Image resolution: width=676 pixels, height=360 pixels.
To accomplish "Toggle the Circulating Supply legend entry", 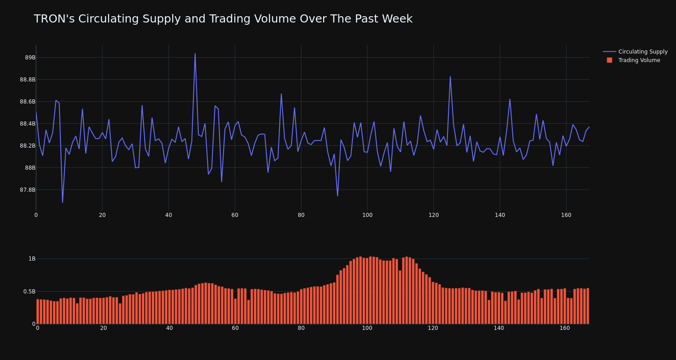I will (x=635, y=52).
